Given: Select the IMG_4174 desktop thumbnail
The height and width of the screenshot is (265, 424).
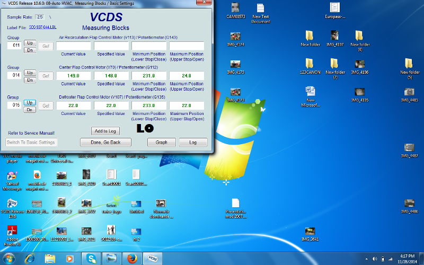Looking at the screenshot, I should [x=235, y=39].
